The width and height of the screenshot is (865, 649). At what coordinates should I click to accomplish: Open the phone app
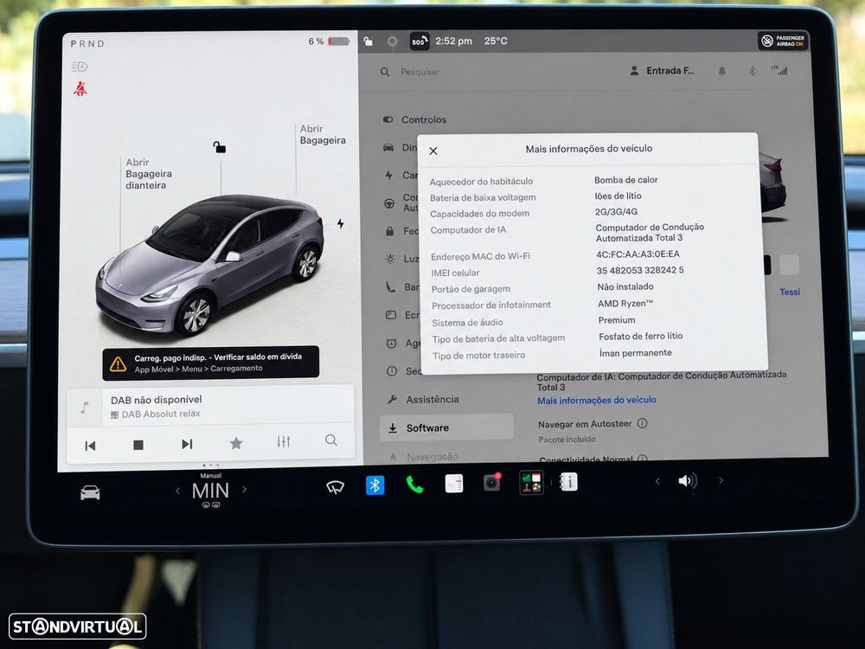pyautogui.click(x=414, y=485)
